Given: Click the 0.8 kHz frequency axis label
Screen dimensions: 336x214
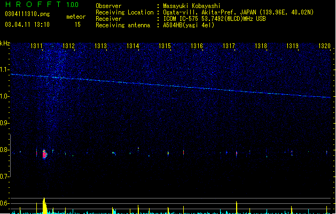Looking at the screenshot, I should 4,150.
